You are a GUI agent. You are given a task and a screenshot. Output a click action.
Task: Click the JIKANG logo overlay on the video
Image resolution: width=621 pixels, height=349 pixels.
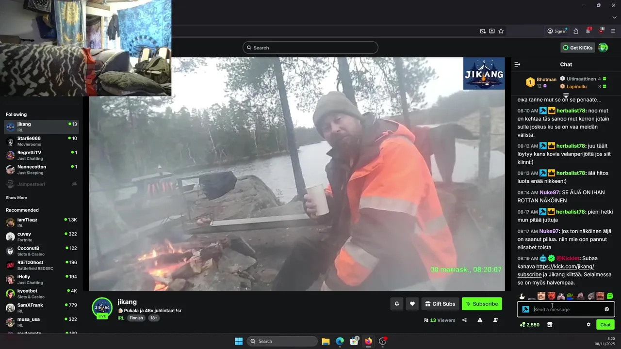click(x=484, y=74)
